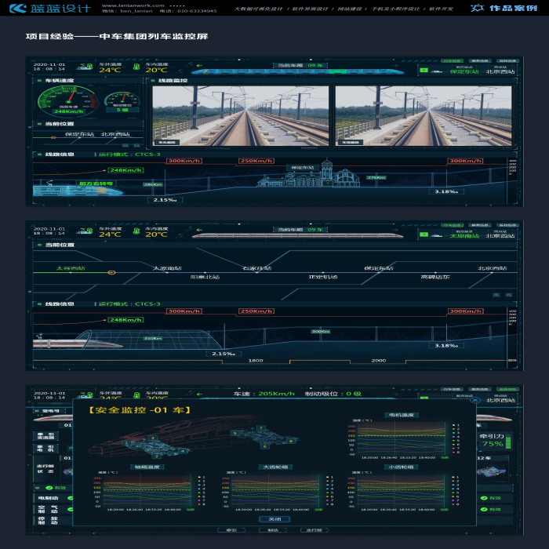Click the brake level gauge dial
Viewport: 549px width, 549px height.
click(122, 100)
